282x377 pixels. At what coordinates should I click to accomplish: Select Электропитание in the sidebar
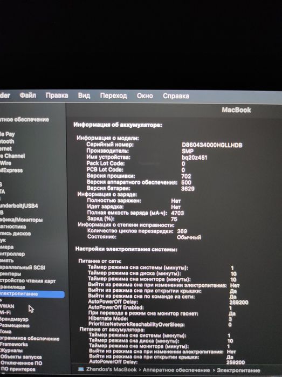click(x=32, y=294)
